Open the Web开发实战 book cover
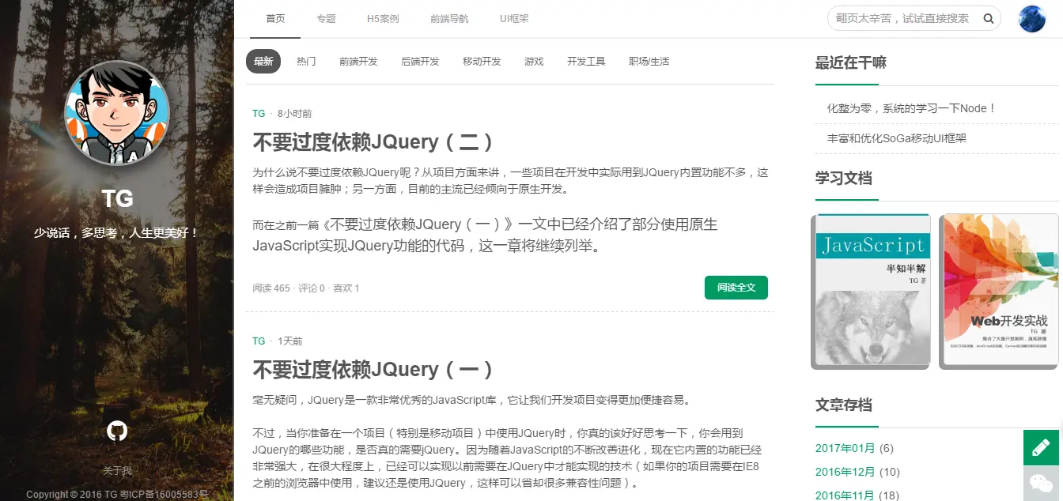 [x=999, y=291]
